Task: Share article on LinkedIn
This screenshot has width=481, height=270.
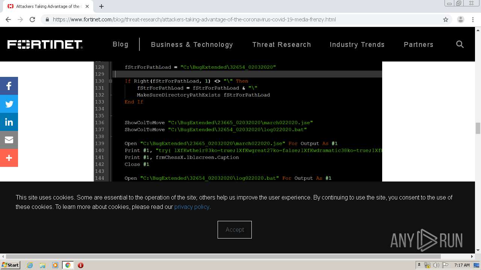Action: pyautogui.click(x=9, y=122)
